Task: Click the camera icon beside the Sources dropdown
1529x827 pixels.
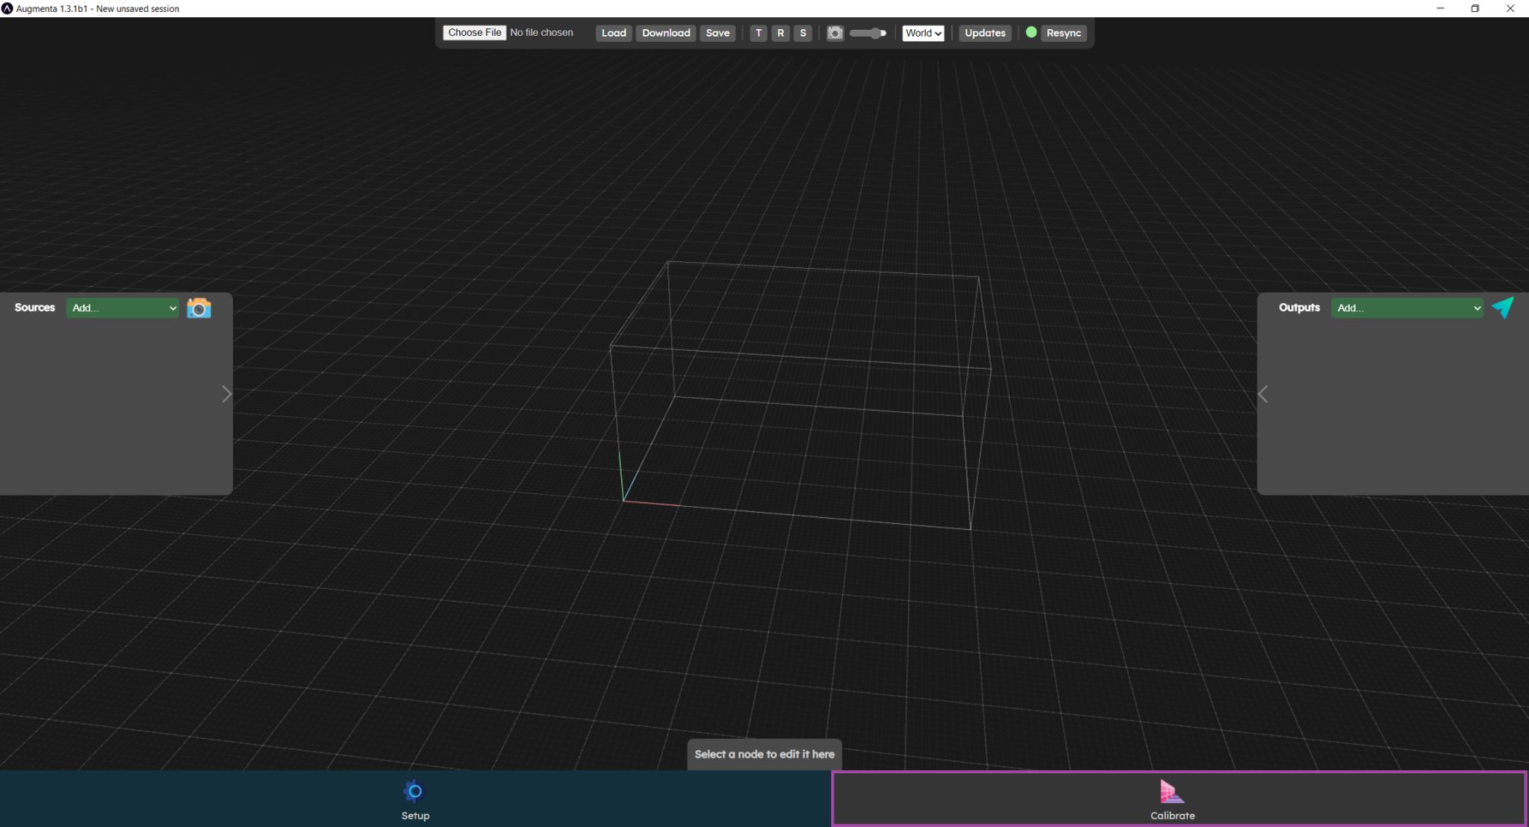Action: (x=199, y=308)
